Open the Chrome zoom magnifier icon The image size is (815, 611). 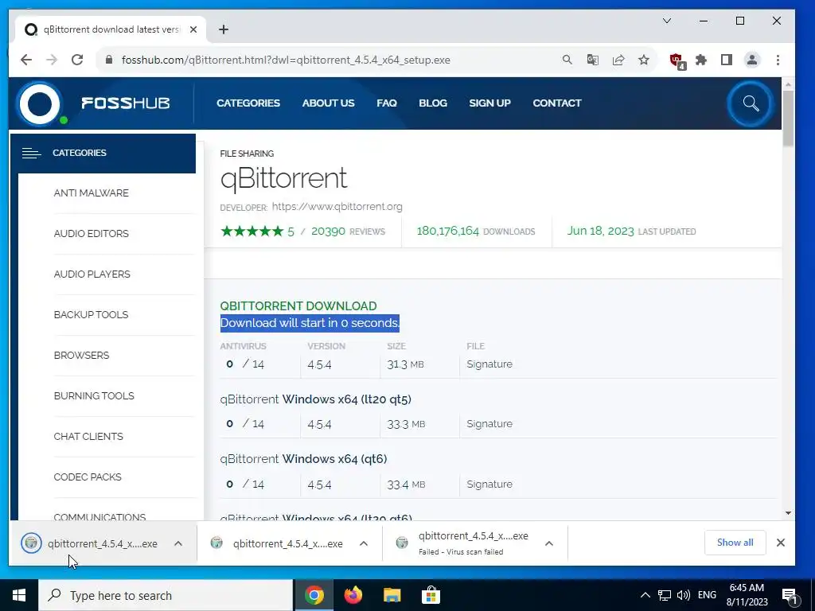pos(567,60)
